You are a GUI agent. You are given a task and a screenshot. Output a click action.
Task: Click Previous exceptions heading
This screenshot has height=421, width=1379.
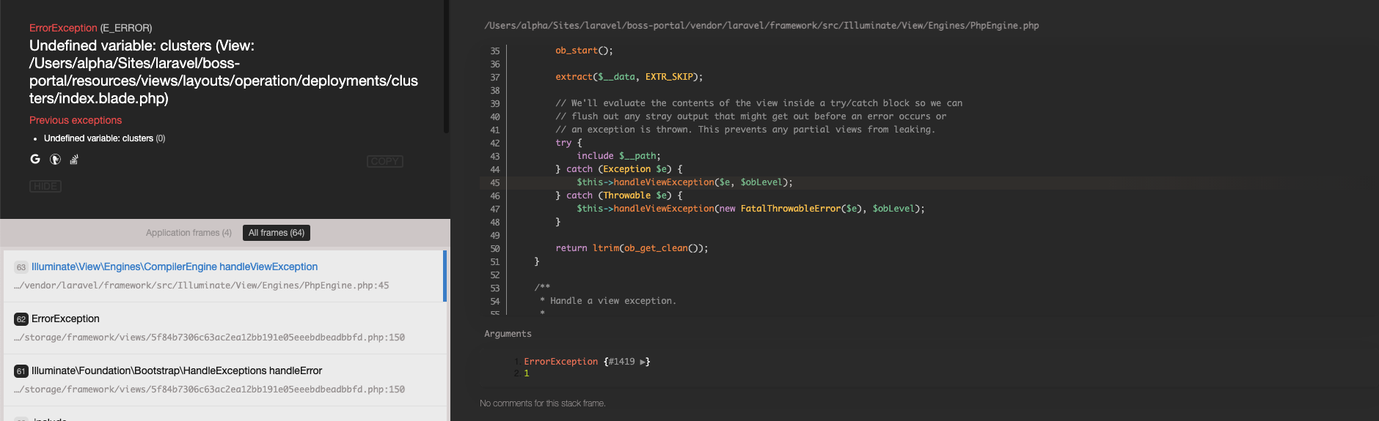click(76, 120)
